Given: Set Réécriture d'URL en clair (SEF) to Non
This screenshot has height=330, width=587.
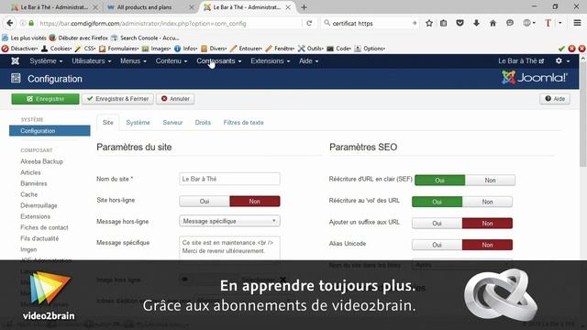Looking at the screenshot, I should coord(490,180).
